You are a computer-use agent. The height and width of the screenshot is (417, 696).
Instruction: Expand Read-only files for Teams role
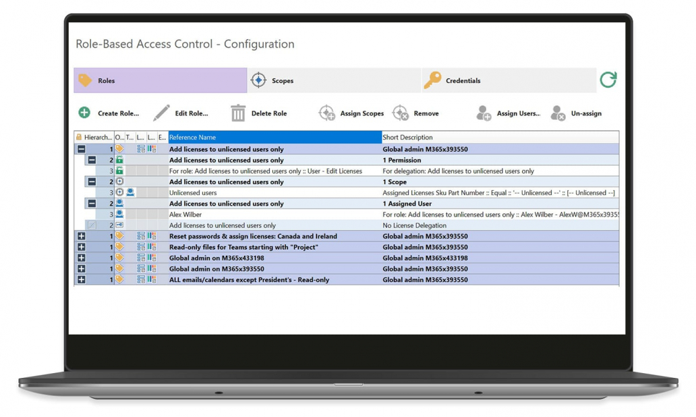pyautogui.click(x=81, y=247)
